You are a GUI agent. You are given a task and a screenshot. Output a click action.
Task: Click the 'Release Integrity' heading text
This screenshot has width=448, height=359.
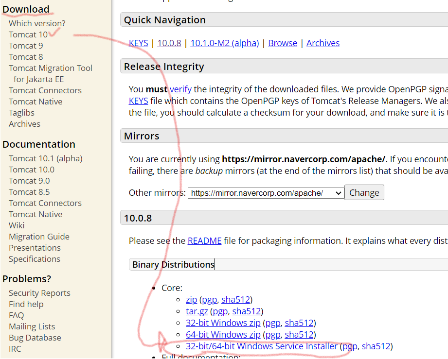pyautogui.click(x=164, y=67)
